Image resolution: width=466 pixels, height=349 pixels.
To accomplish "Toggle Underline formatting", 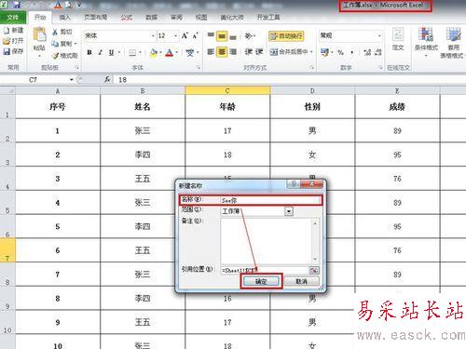I will (111, 53).
